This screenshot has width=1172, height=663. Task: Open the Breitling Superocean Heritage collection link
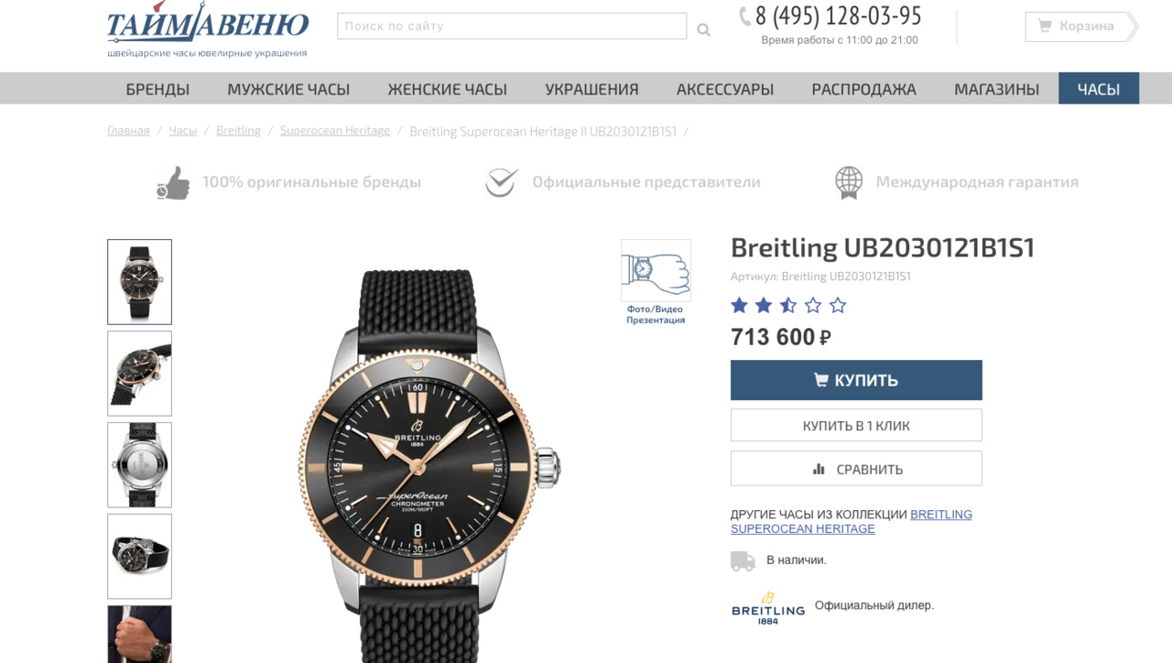point(852,522)
